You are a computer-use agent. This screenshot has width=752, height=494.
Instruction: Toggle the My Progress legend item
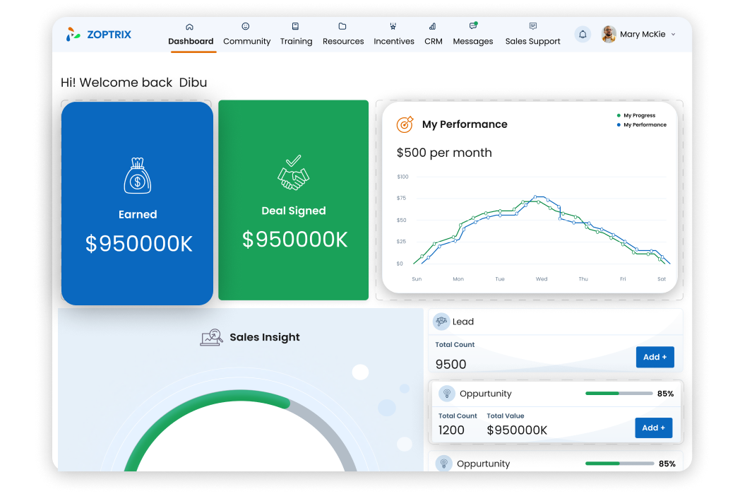click(x=638, y=115)
